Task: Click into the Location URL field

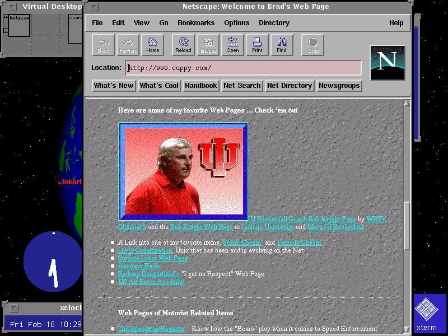Action: (x=243, y=68)
